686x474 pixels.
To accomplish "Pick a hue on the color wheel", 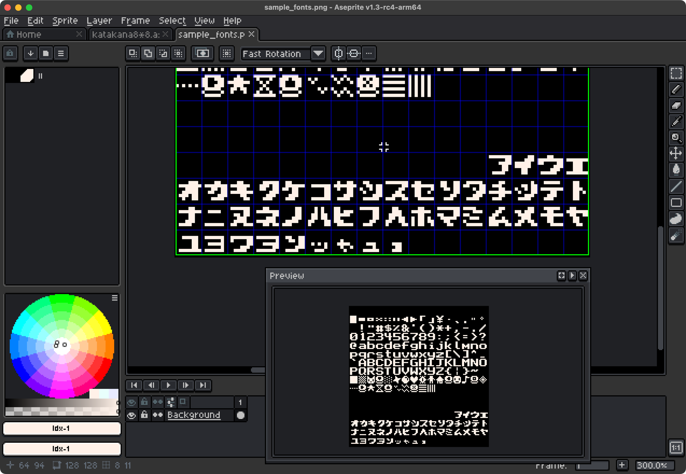I will click(62, 346).
